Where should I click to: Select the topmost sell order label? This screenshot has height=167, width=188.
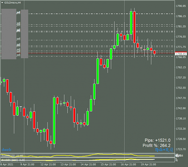(x=18, y=12)
